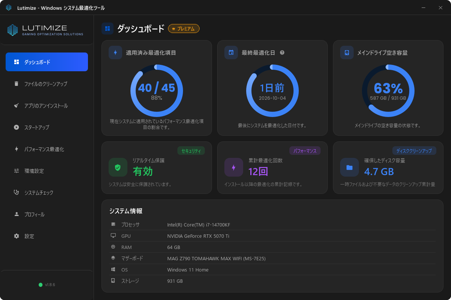451x300 pixels.
Task: Click lightning icon on 適用済み最適化項目 card
Action: tap(115, 52)
